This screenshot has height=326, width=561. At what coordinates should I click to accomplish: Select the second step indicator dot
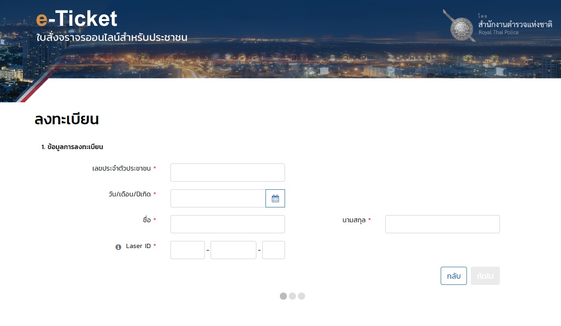pos(292,296)
